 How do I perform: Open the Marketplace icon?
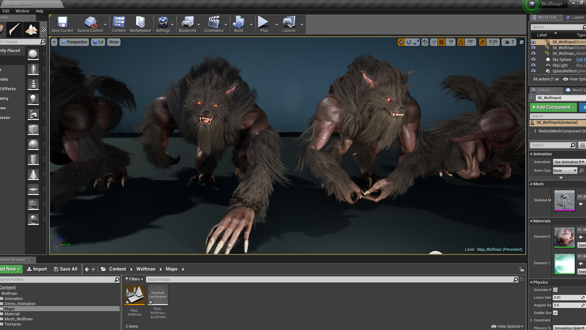(140, 24)
